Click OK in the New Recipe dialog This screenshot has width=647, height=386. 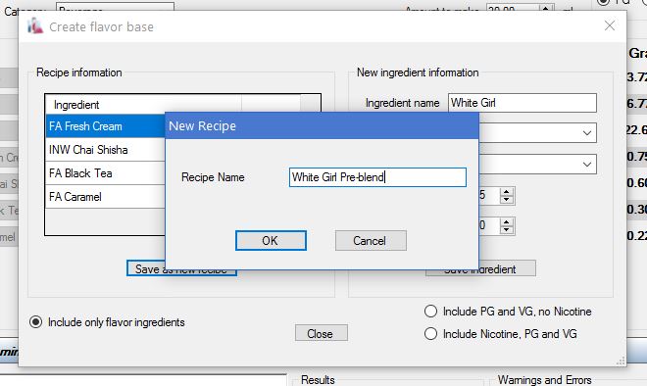(271, 240)
